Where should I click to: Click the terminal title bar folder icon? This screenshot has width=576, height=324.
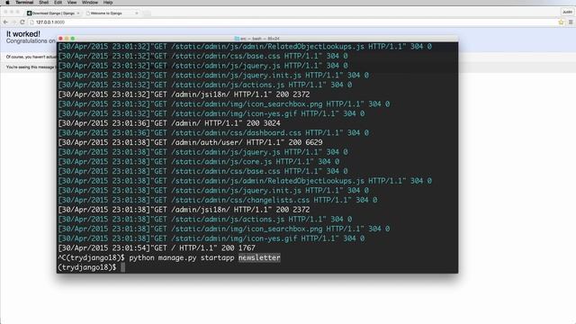pos(237,38)
